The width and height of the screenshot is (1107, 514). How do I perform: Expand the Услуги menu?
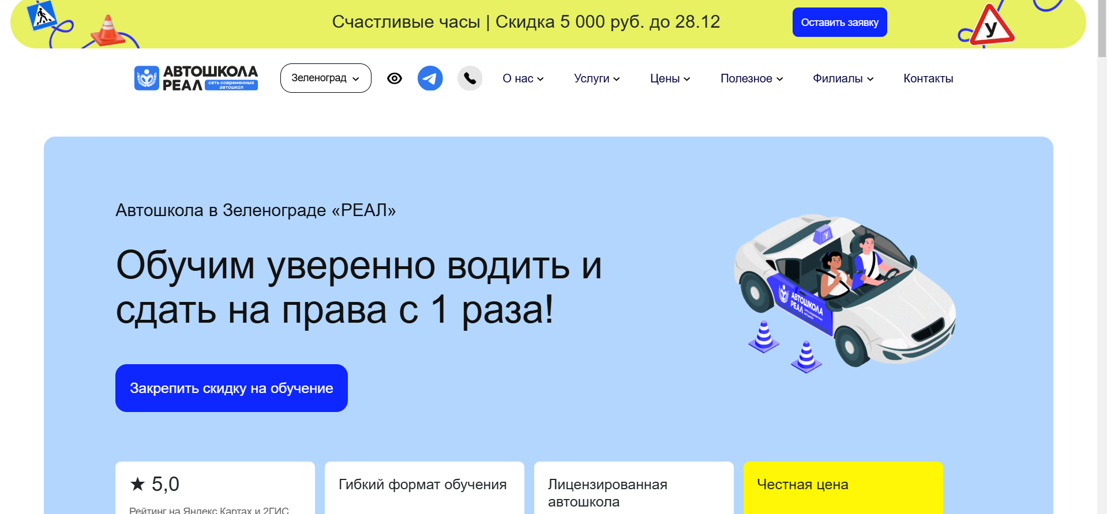pyautogui.click(x=597, y=78)
